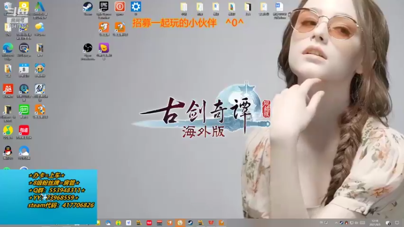Show hidden system tray icons

click(x=336, y=223)
